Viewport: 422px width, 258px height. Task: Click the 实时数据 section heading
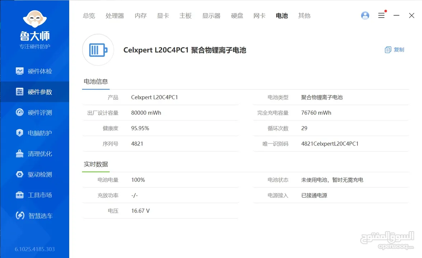[x=96, y=164]
